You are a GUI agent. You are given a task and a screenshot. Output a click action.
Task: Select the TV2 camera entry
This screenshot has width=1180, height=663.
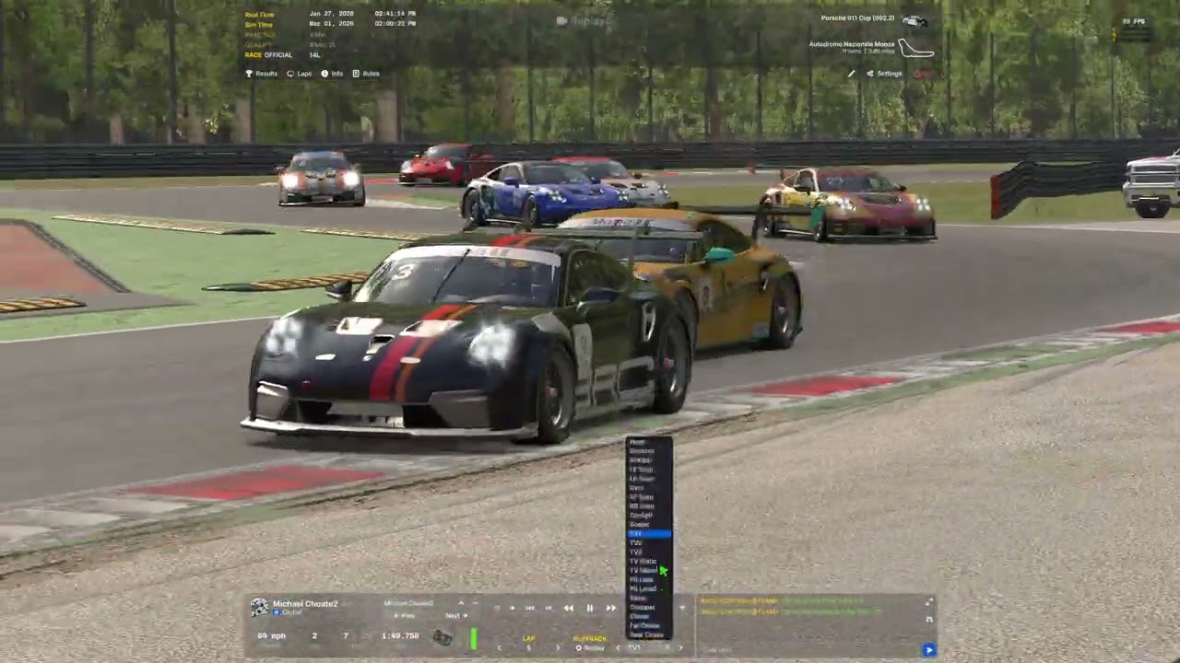click(649, 543)
